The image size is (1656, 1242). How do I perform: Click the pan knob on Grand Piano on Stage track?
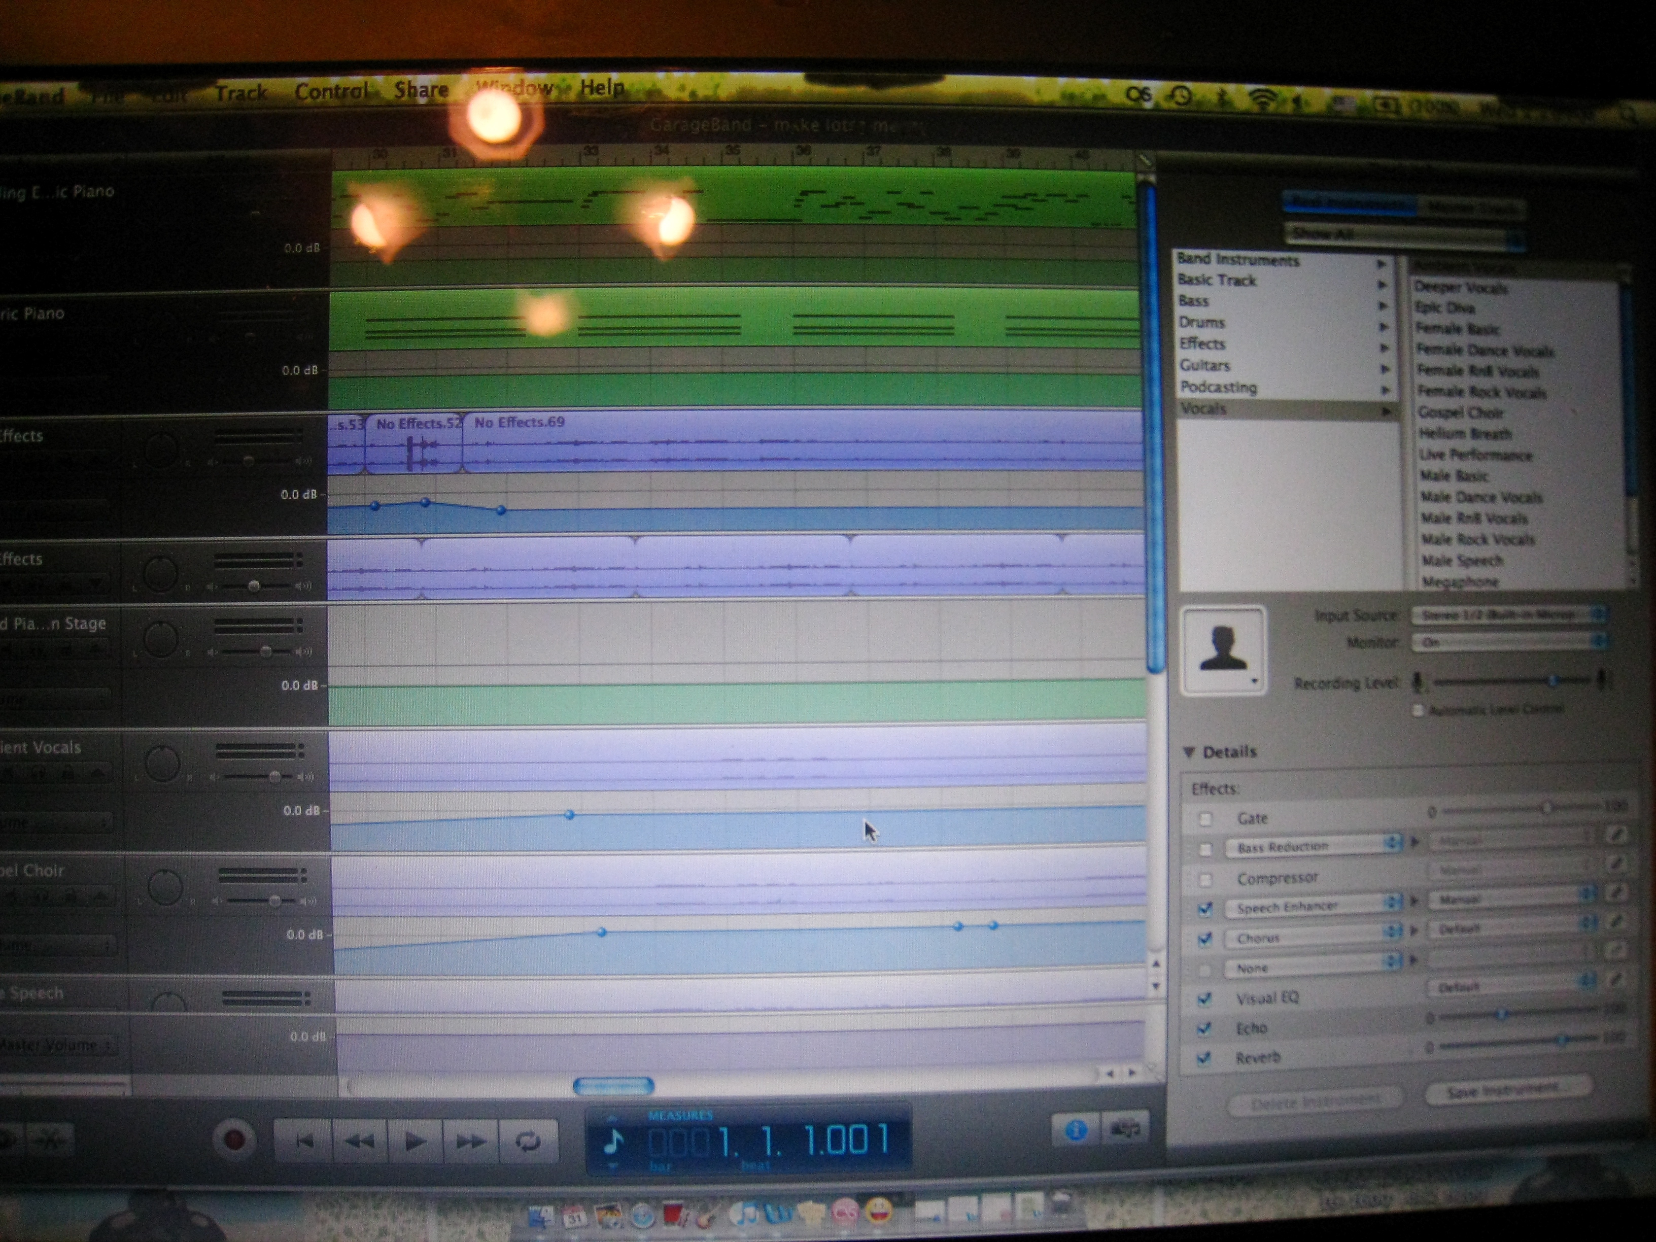(x=159, y=639)
